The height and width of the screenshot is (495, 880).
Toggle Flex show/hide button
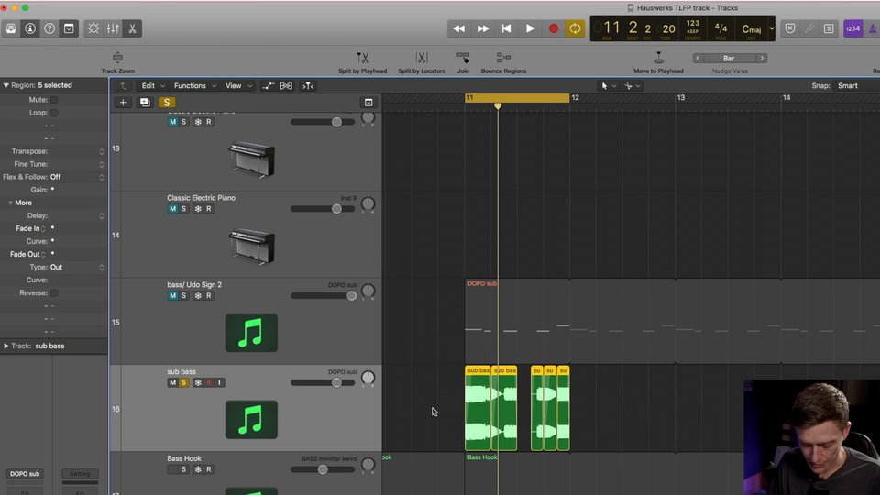coord(286,86)
